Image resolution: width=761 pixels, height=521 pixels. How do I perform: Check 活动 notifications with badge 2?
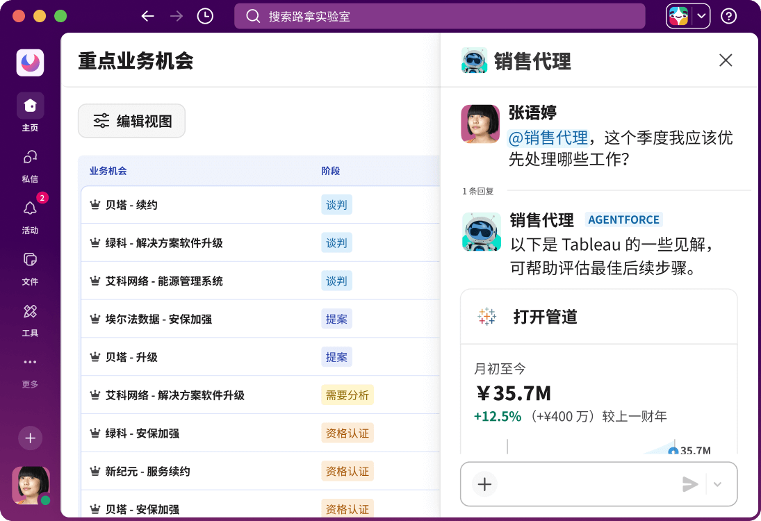[x=30, y=215]
